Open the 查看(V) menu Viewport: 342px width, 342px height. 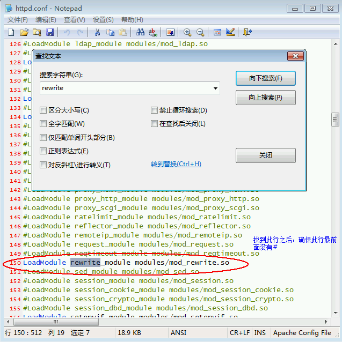point(74,20)
